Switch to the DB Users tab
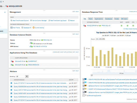 [124, 19]
